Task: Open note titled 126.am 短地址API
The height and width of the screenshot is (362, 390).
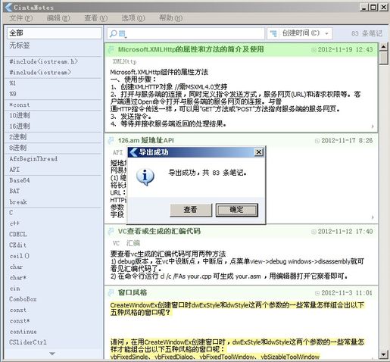Action: [146, 140]
